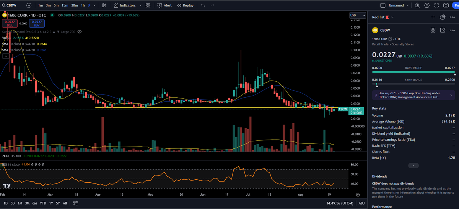Open the go-to-date calendar icon
This screenshot has height=209, width=459.
pyautogui.click(x=76, y=203)
